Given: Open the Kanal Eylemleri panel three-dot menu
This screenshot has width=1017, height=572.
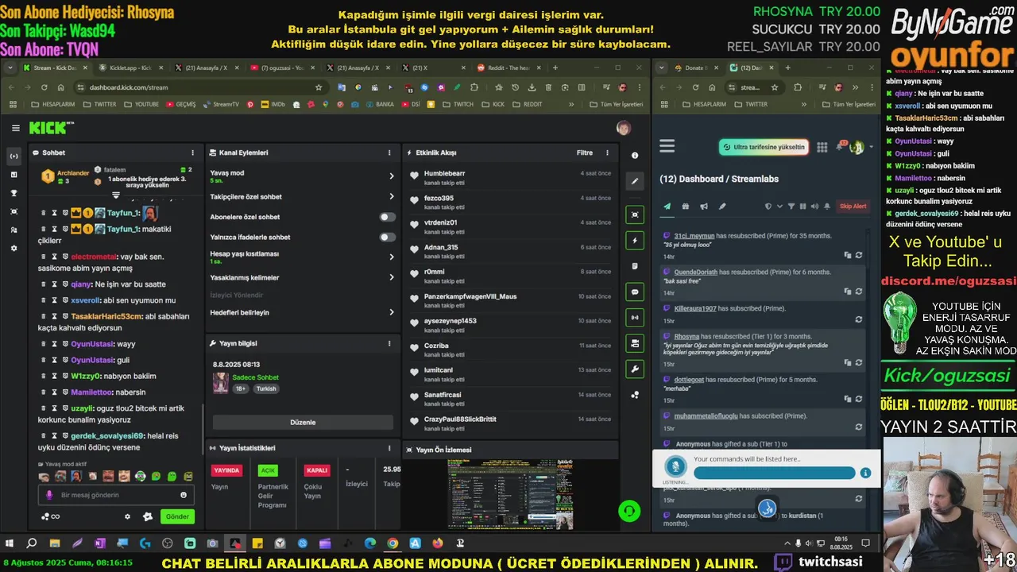Looking at the screenshot, I should tap(389, 153).
